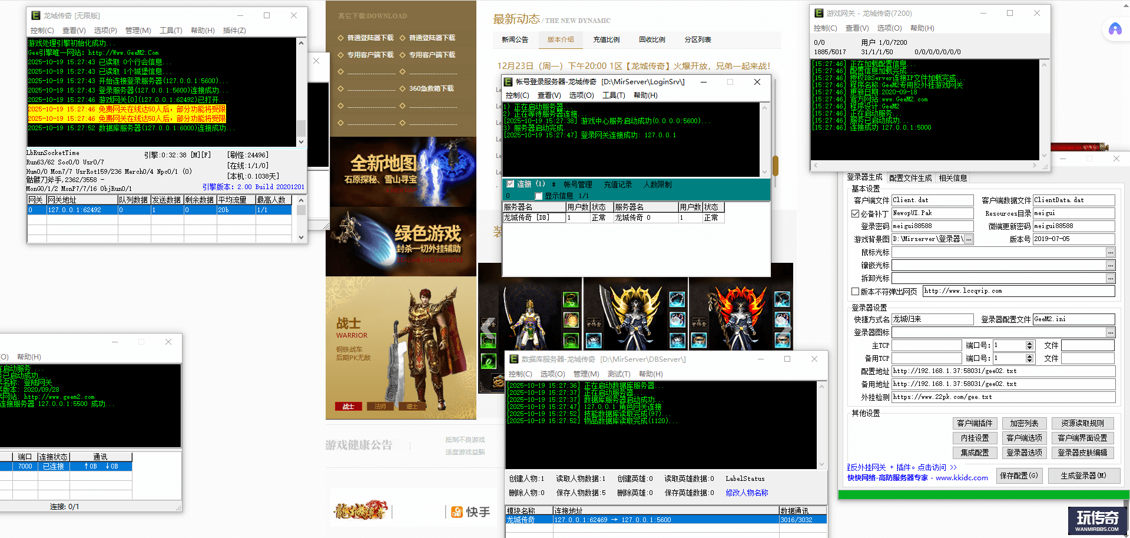Image resolution: width=1130 pixels, height=538 pixels.
Task: Click the 游戏网关 log horizontal scroll-right arrow
Action: (1035, 166)
